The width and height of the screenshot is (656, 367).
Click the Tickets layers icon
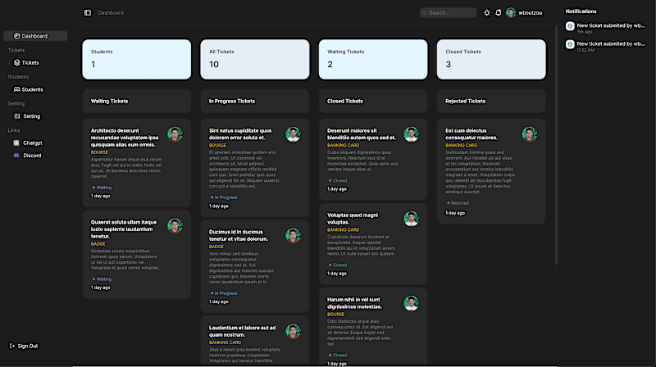(16, 63)
